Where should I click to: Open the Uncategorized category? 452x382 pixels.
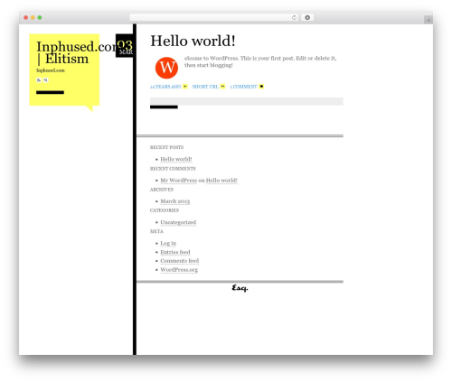(x=178, y=222)
